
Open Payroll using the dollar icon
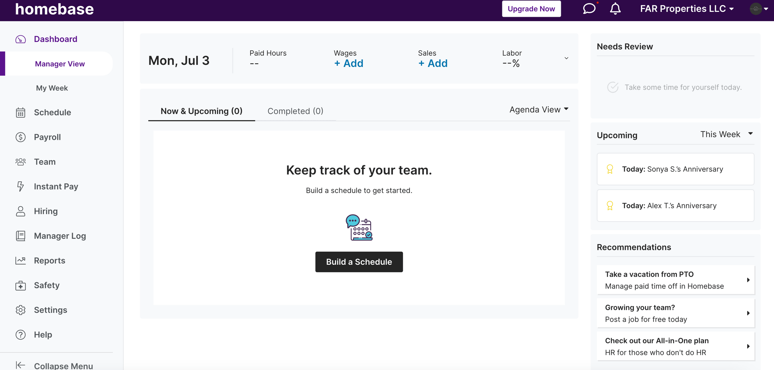click(x=20, y=137)
